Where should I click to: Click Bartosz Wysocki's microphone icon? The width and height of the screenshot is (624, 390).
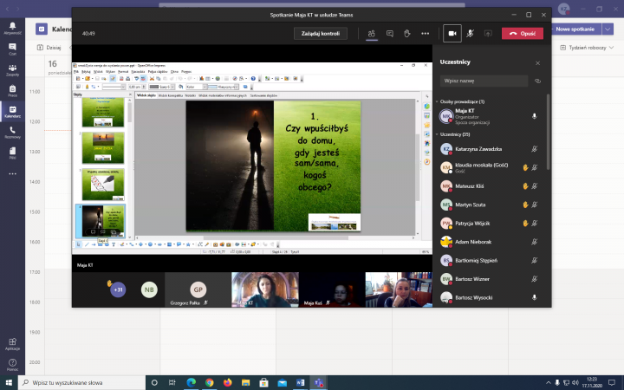tap(535, 297)
